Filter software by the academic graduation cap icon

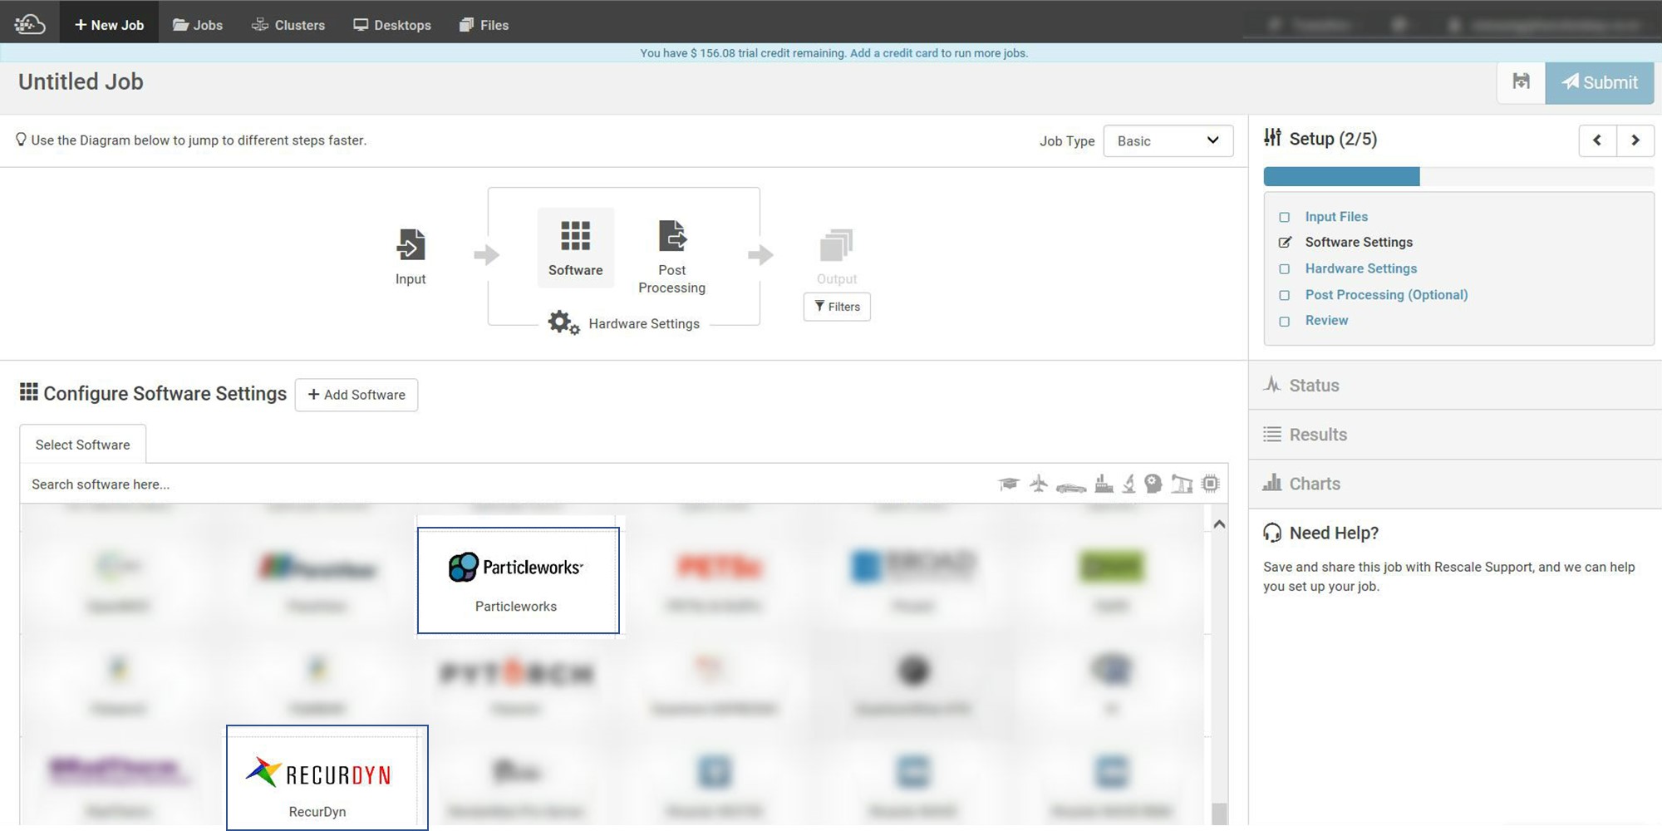point(1009,483)
